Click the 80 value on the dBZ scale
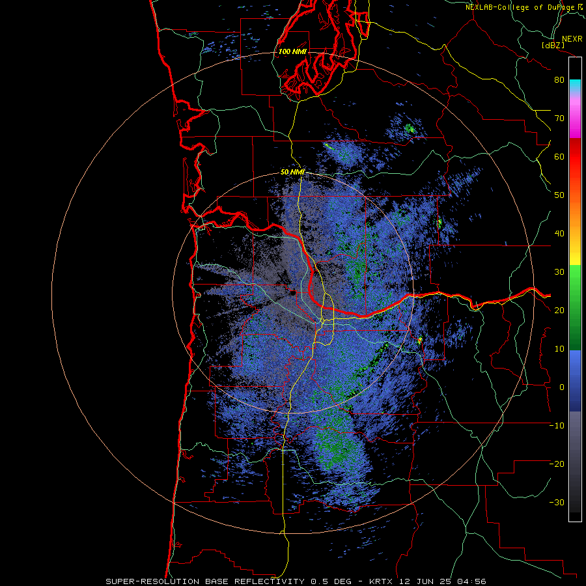Viewport: 586px width, 586px height. coord(559,80)
